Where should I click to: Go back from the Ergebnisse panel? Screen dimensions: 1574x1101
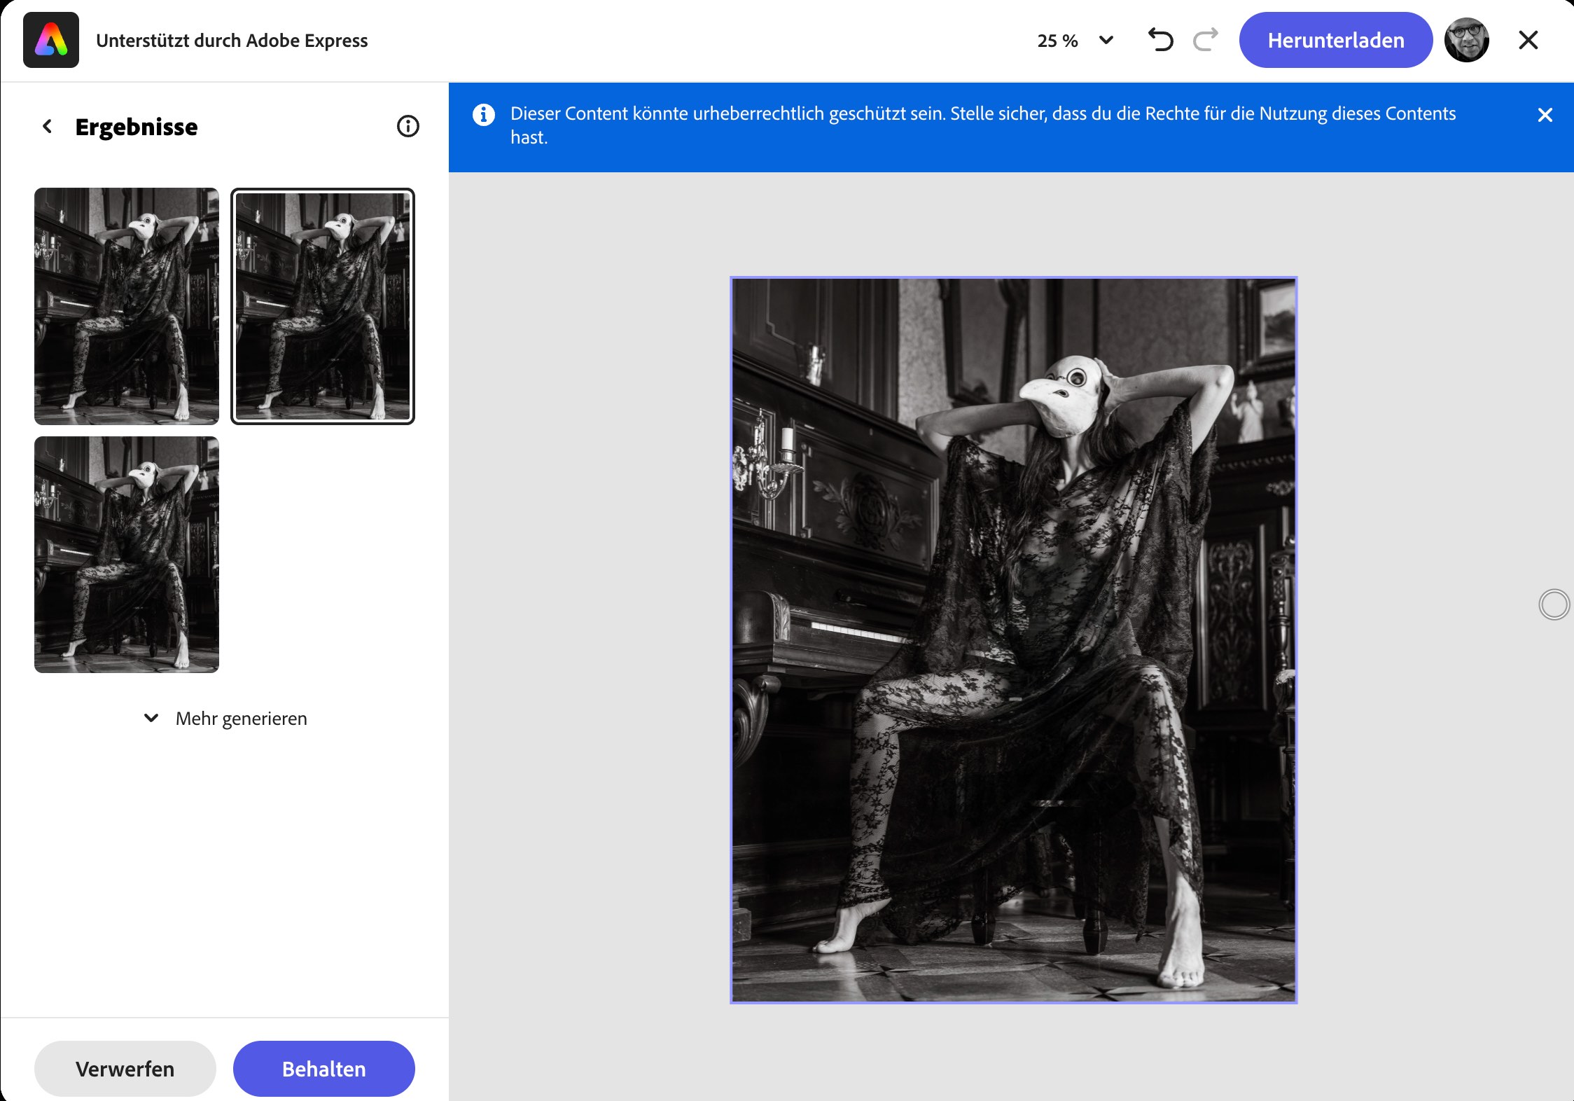click(47, 126)
